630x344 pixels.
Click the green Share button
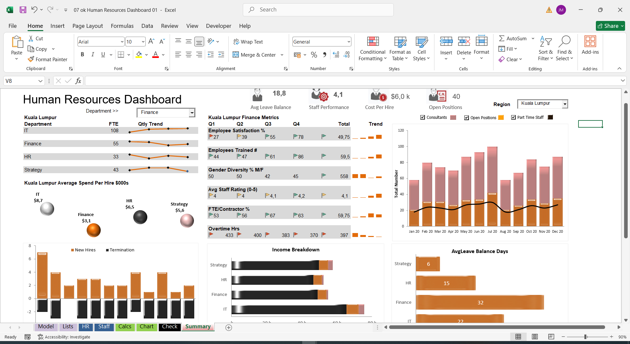pos(610,26)
